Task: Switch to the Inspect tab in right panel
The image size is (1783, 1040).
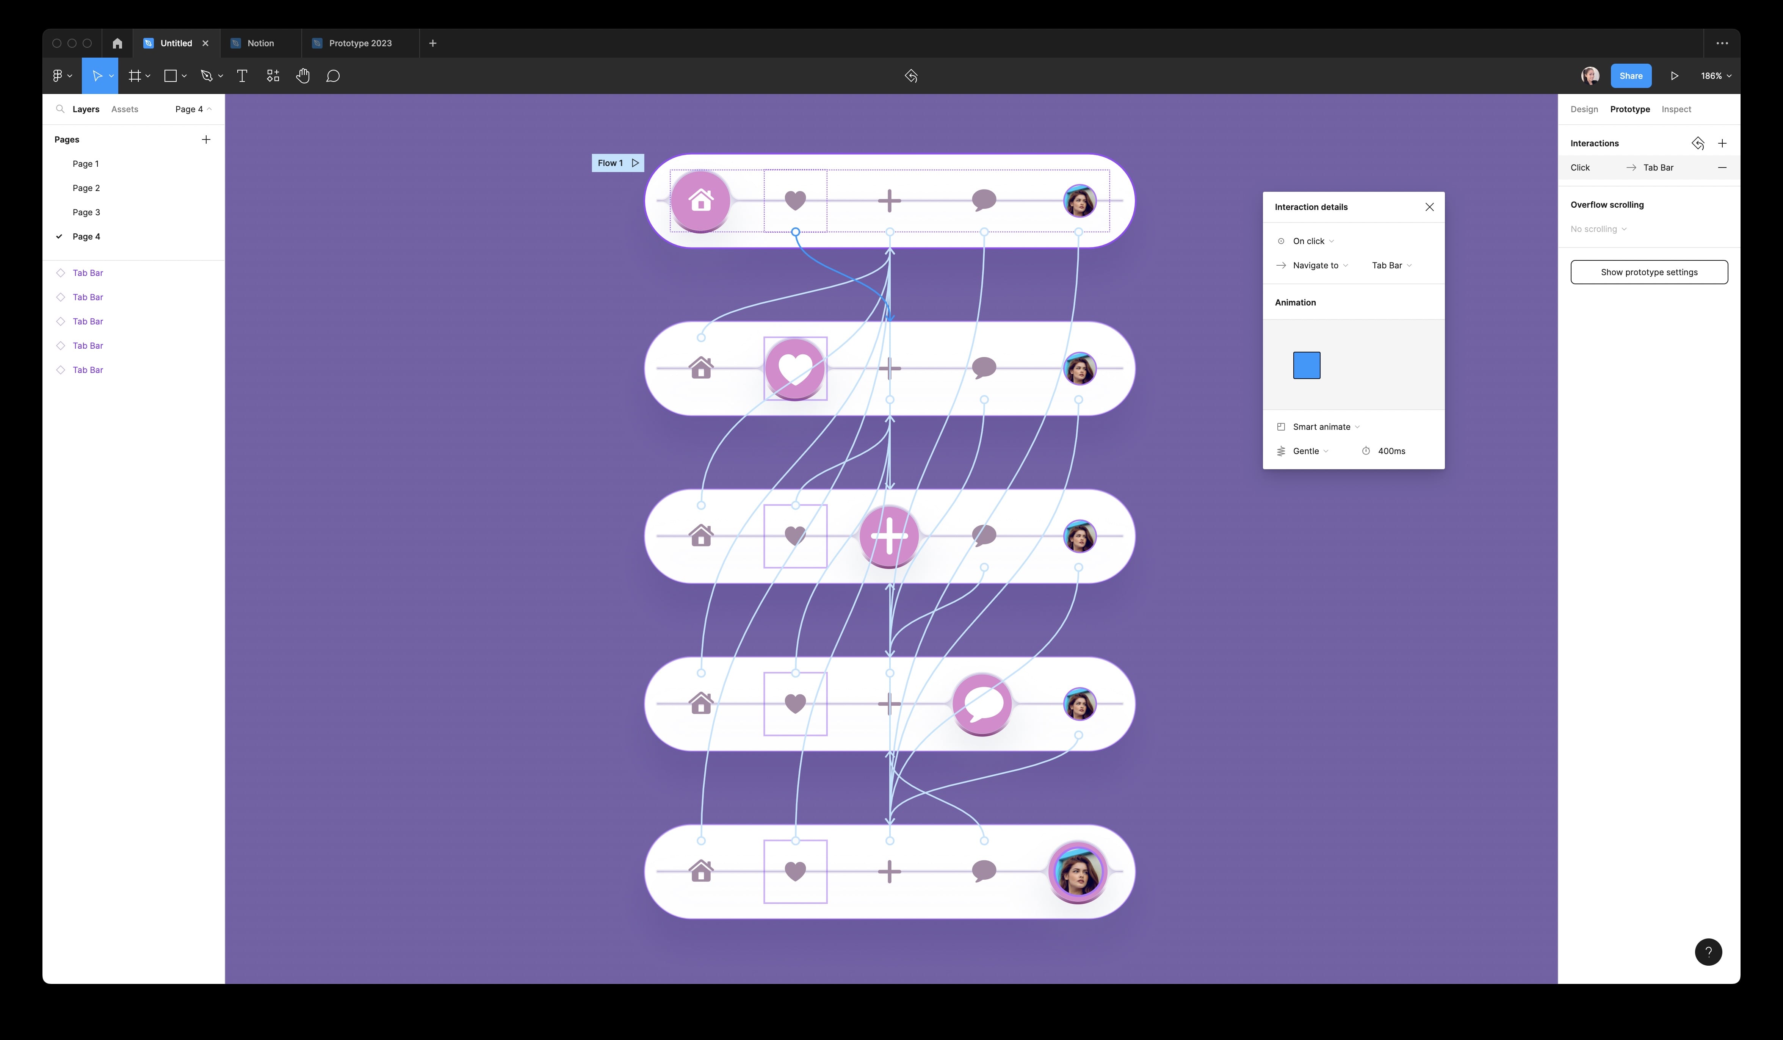Action: click(1676, 109)
